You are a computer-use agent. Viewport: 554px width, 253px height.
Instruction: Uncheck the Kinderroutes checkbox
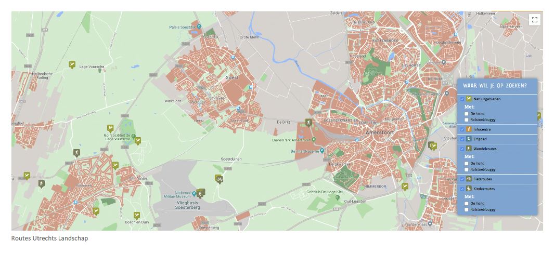point(462,189)
